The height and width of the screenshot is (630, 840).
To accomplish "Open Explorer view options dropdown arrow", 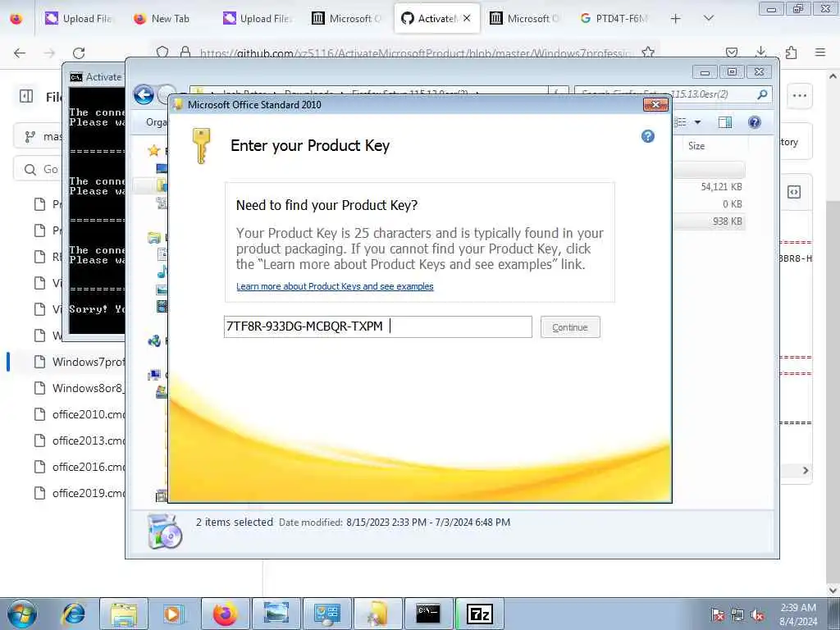I will (x=697, y=122).
